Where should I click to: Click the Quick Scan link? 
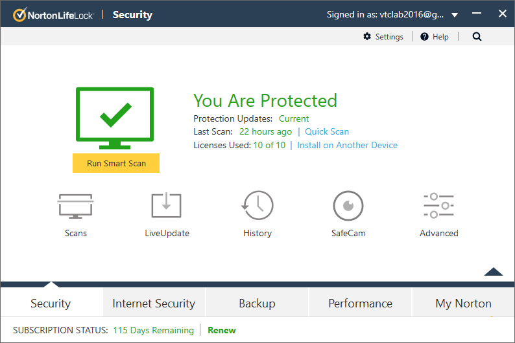click(x=327, y=132)
